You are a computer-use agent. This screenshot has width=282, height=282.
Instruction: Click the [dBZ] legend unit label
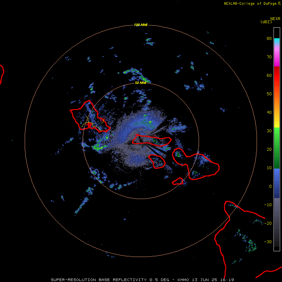point(266,22)
